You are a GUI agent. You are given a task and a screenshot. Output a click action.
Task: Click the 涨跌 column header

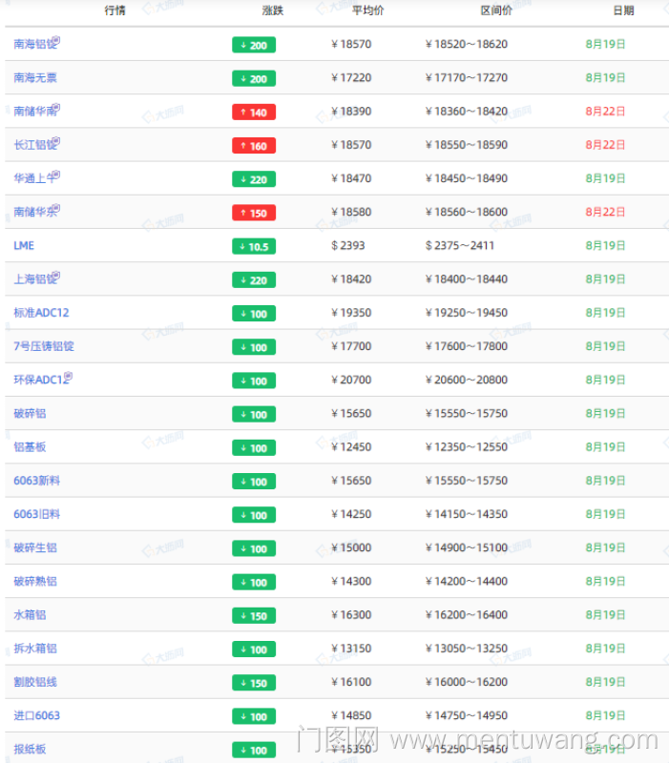tap(272, 11)
